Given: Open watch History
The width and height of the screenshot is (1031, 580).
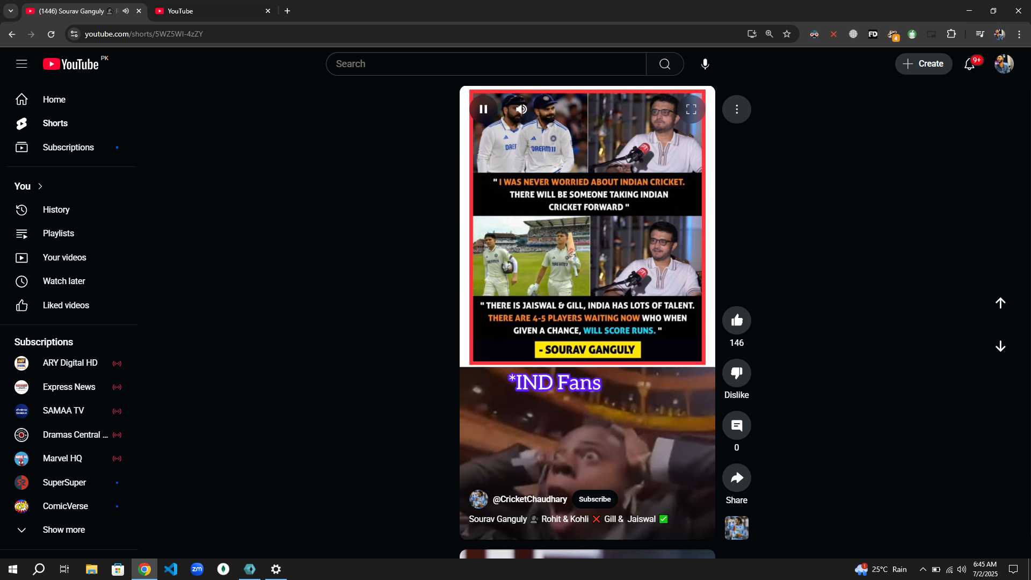Looking at the screenshot, I should coord(69,209).
